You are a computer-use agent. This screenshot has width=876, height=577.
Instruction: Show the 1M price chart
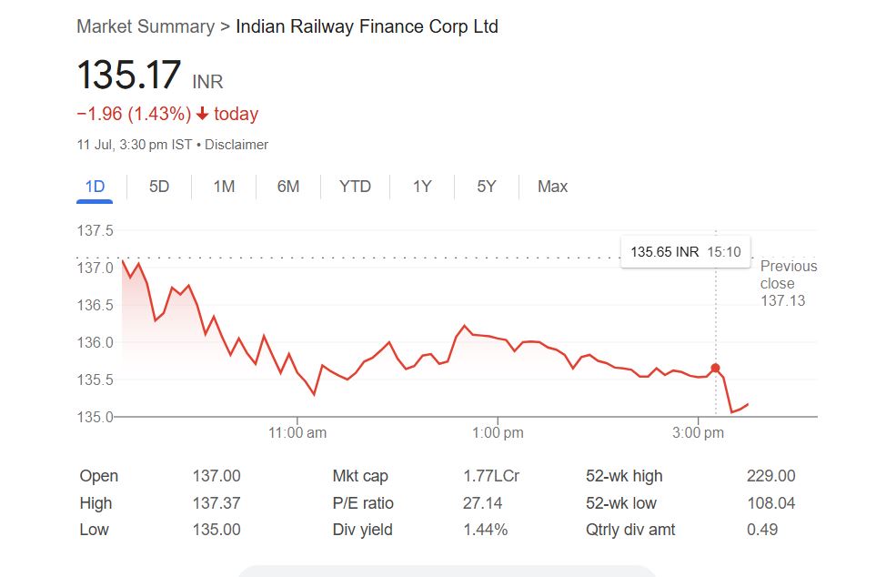pos(224,187)
